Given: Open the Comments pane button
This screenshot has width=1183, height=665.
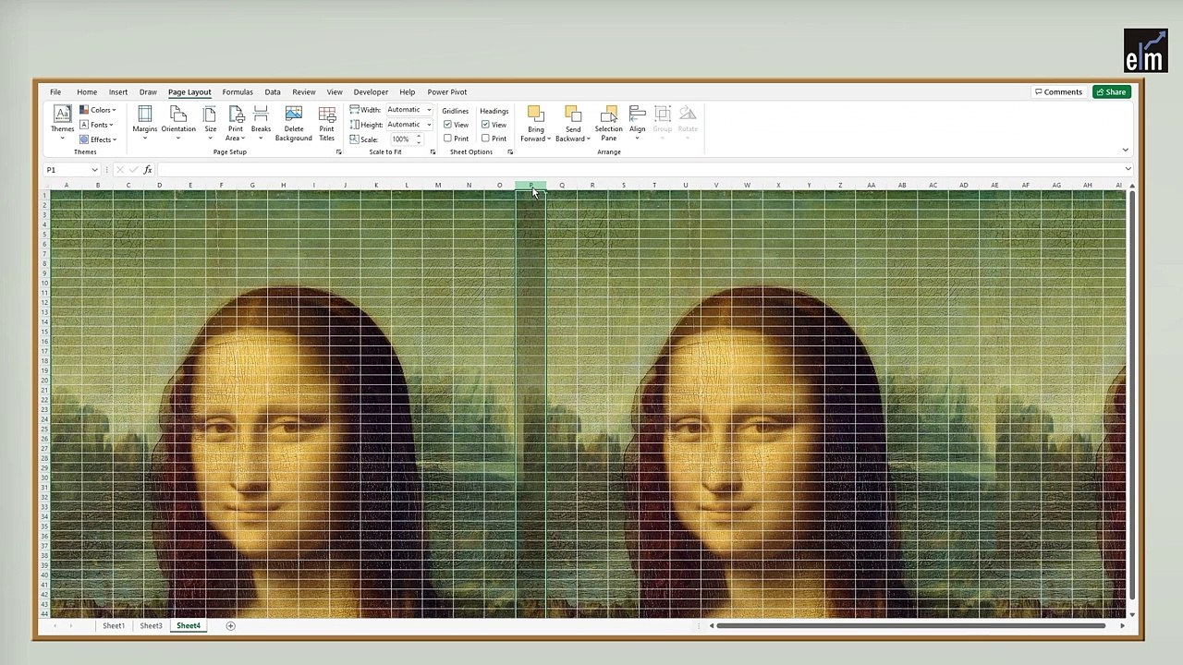Looking at the screenshot, I should click(1059, 92).
